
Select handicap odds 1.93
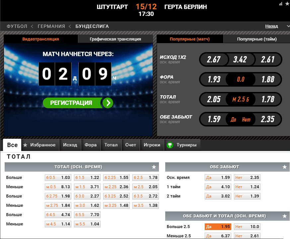pyautogui.click(x=214, y=79)
